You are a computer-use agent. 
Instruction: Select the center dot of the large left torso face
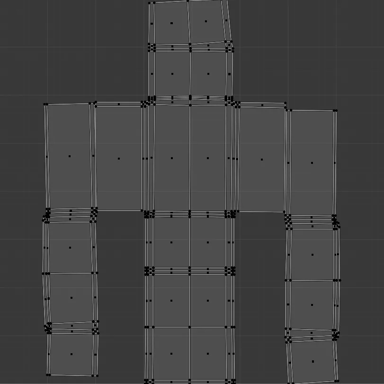(172, 158)
